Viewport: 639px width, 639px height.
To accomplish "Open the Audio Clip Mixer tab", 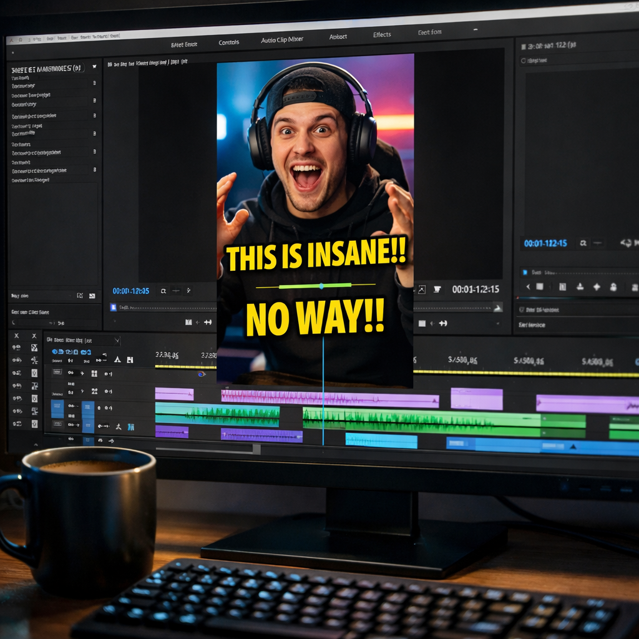I will point(281,40).
